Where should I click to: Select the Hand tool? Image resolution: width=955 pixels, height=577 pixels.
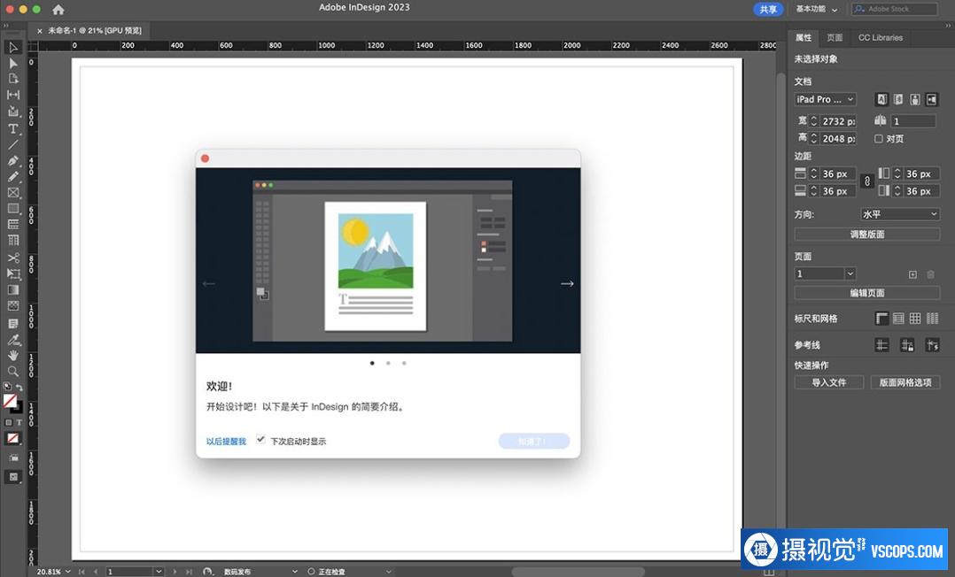(x=12, y=356)
